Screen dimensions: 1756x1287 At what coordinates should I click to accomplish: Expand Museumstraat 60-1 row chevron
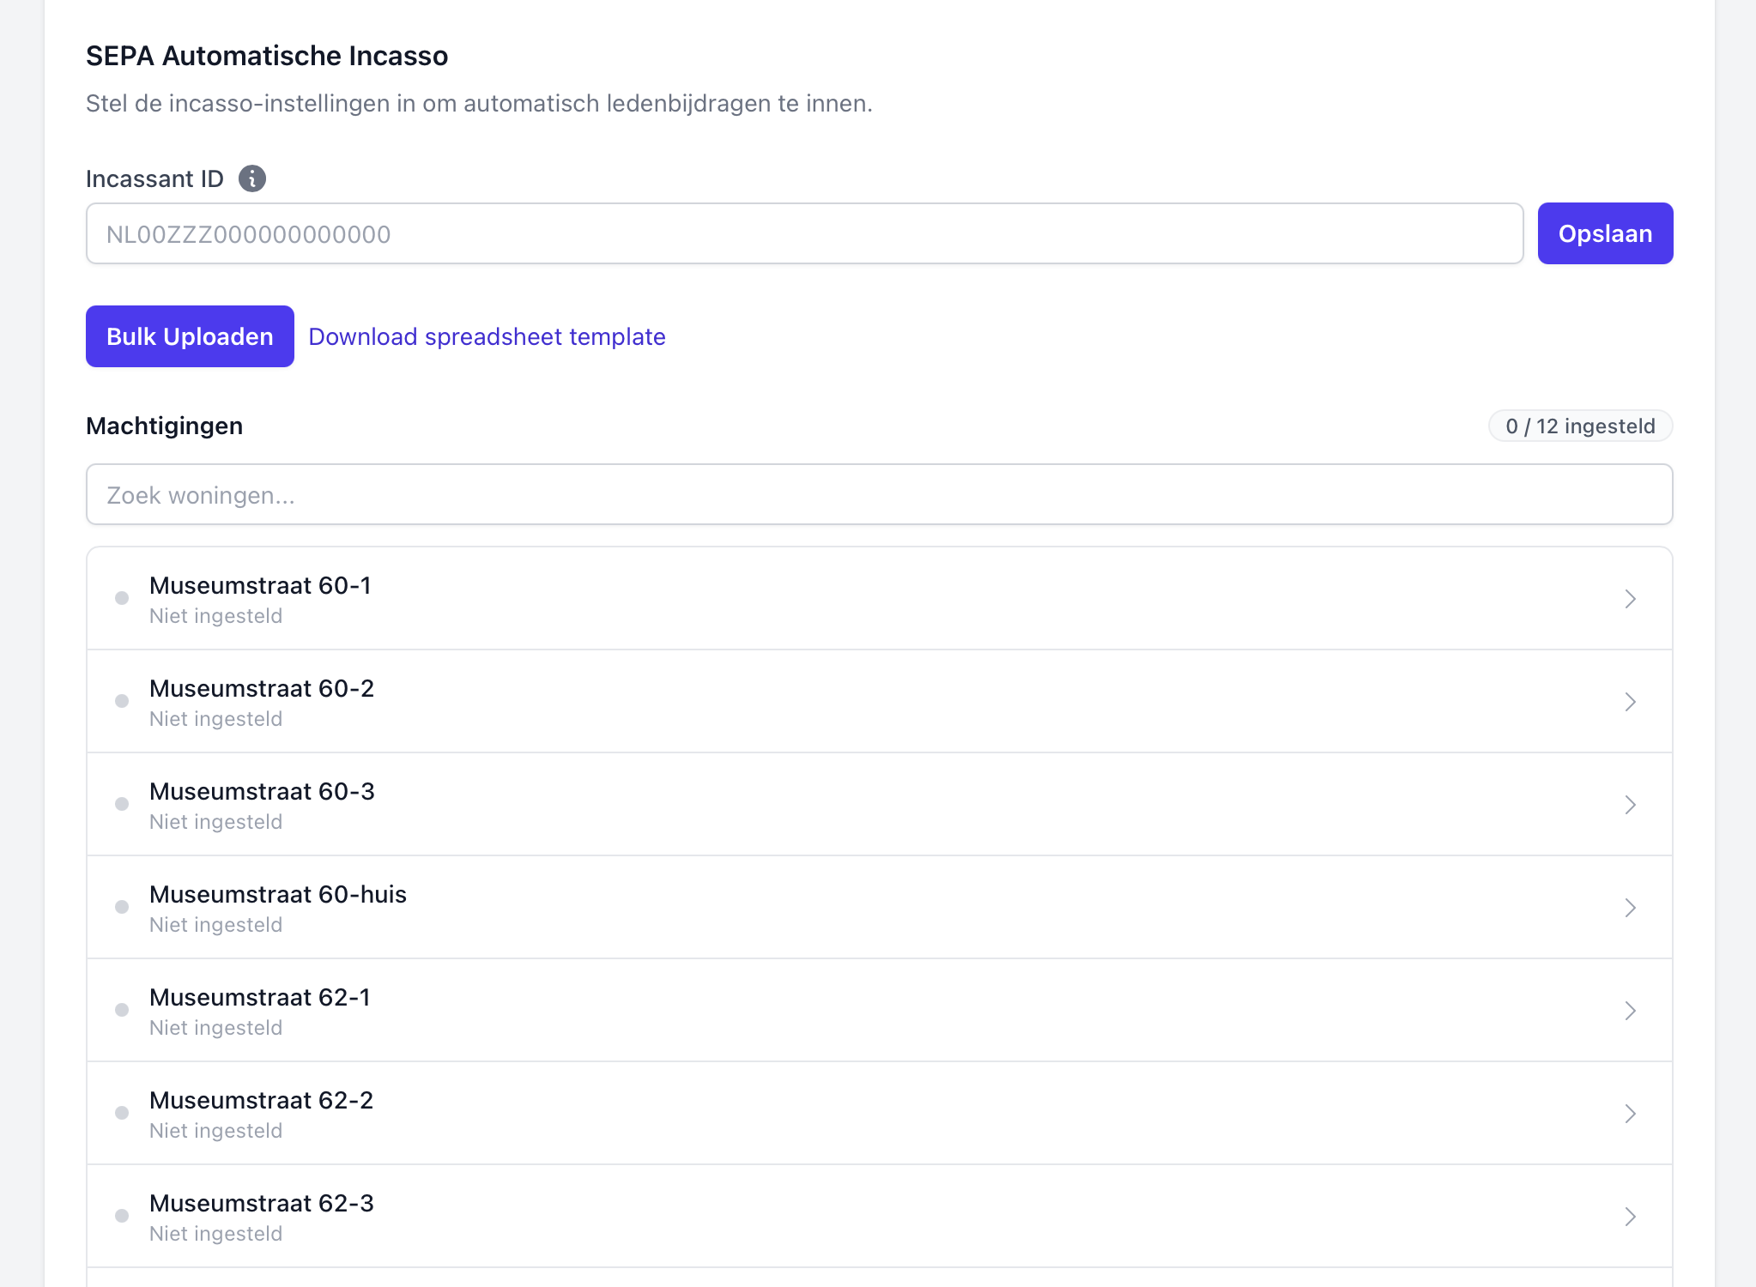[x=1630, y=599]
